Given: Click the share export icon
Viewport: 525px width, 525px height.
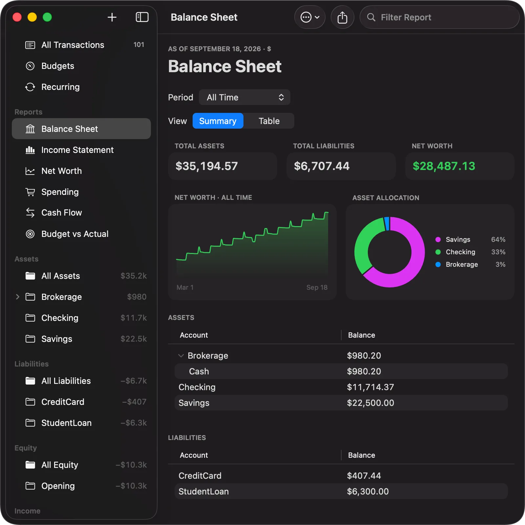Looking at the screenshot, I should [342, 17].
